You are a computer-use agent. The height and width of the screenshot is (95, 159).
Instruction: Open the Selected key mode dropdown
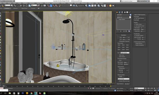(x=139, y=88)
